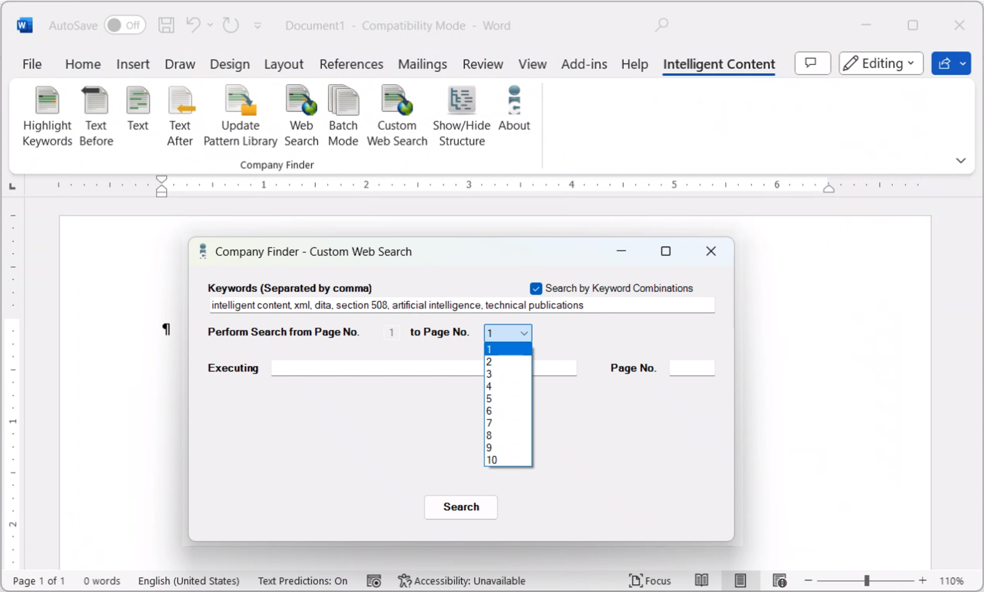Switch to the Insert tab
The image size is (984, 592).
pyautogui.click(x=133, y=64)
